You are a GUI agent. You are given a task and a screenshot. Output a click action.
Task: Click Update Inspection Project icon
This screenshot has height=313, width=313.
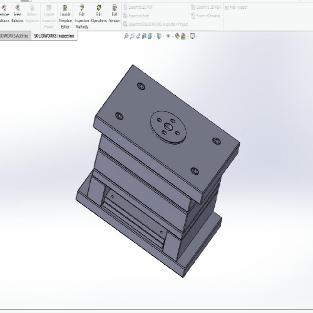click(49, 8)
